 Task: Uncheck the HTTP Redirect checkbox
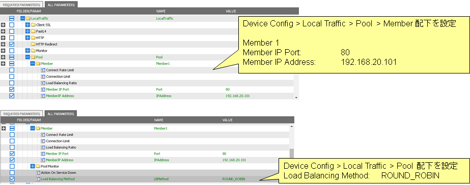(12, 44)
